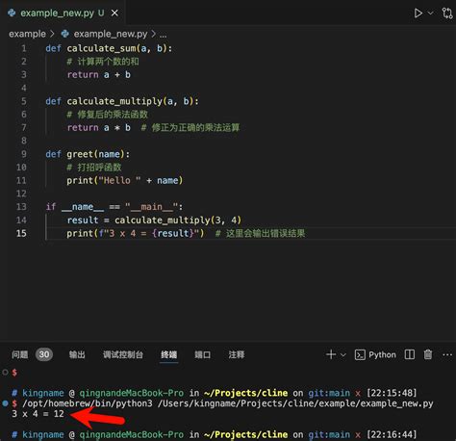Image resolution: width=456 pixels, height=441 pixels.
Task: Click the print(f"3 x 4 = {result}") code
Action: [x=136, y=233]
